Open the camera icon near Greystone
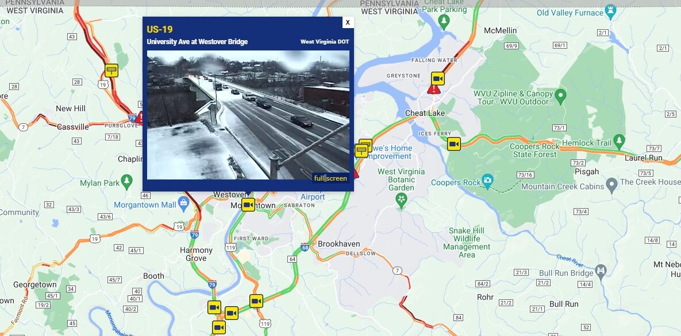681x336 pixels. coord(438,79)
